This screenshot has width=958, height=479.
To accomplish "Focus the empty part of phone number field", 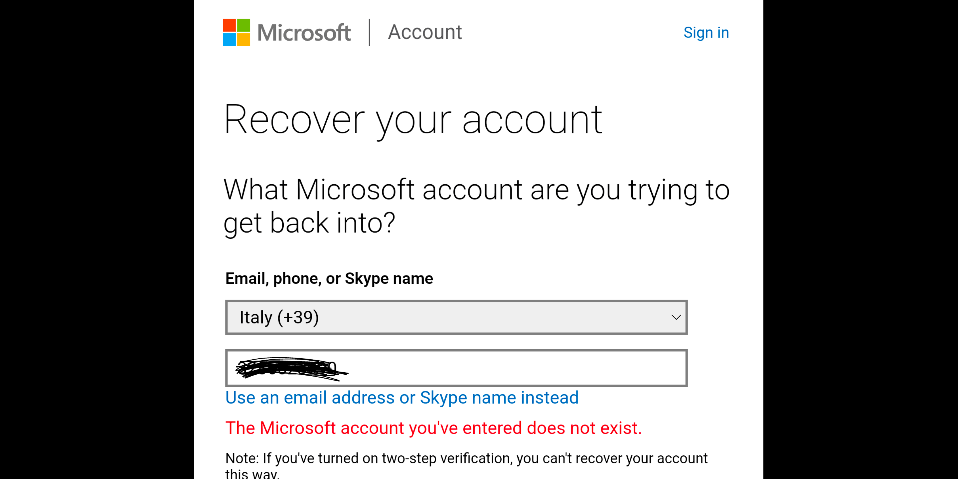I will click(x=517, y=368).
